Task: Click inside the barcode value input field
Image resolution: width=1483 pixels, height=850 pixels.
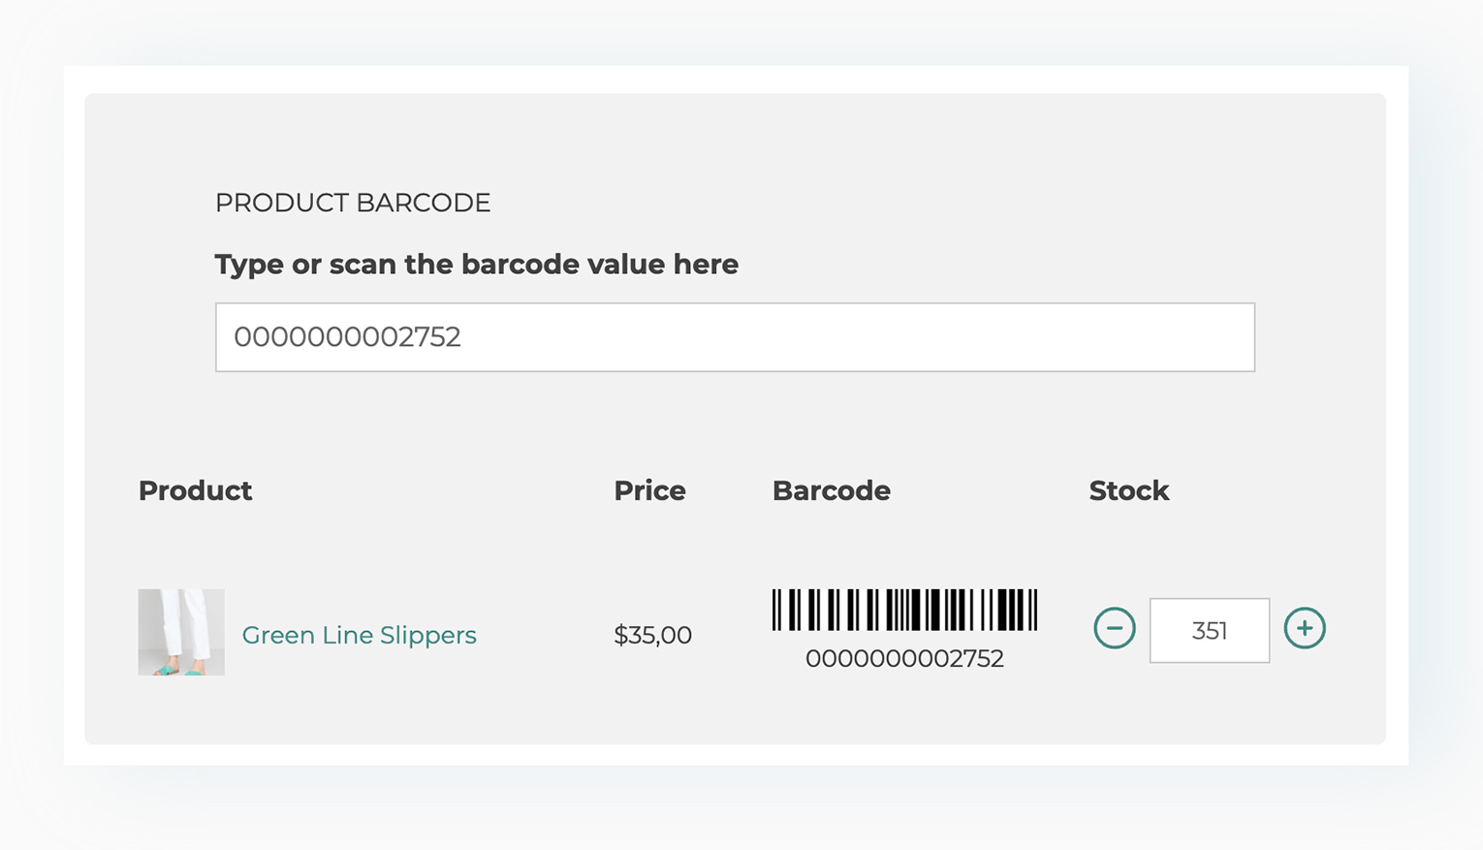Action: 735,337
